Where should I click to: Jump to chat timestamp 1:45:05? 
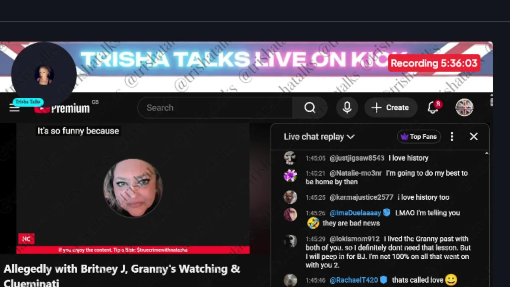click(316, 158)
